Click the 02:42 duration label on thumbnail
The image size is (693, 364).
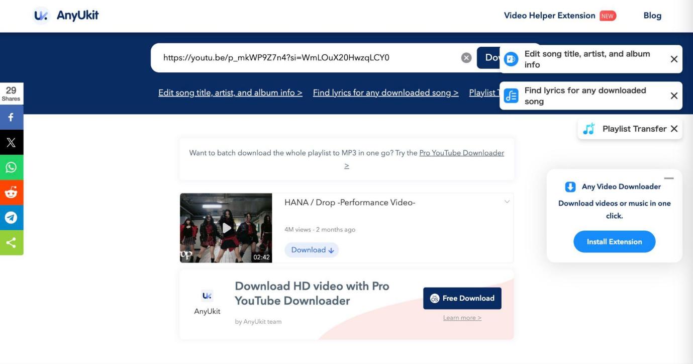[x=261, y=257]
